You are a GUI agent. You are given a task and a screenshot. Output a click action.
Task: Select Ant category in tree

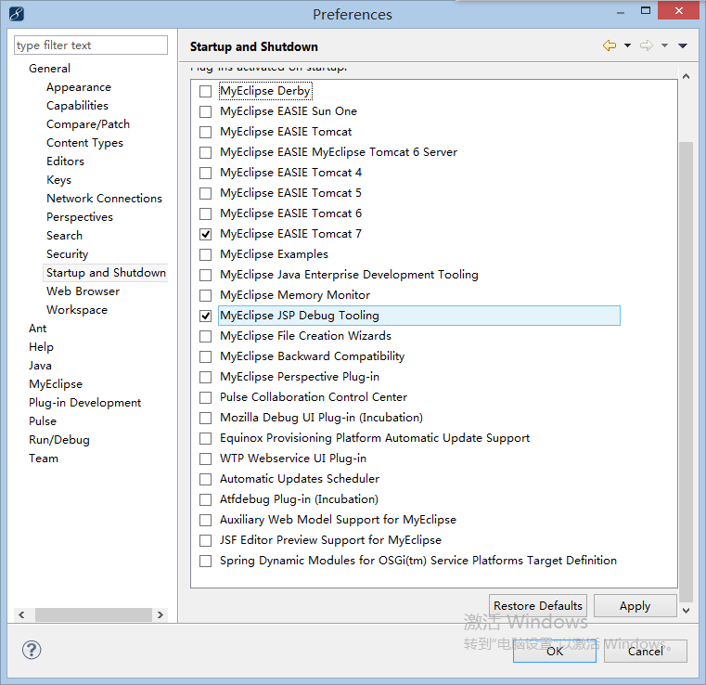(x=38, y=329)
